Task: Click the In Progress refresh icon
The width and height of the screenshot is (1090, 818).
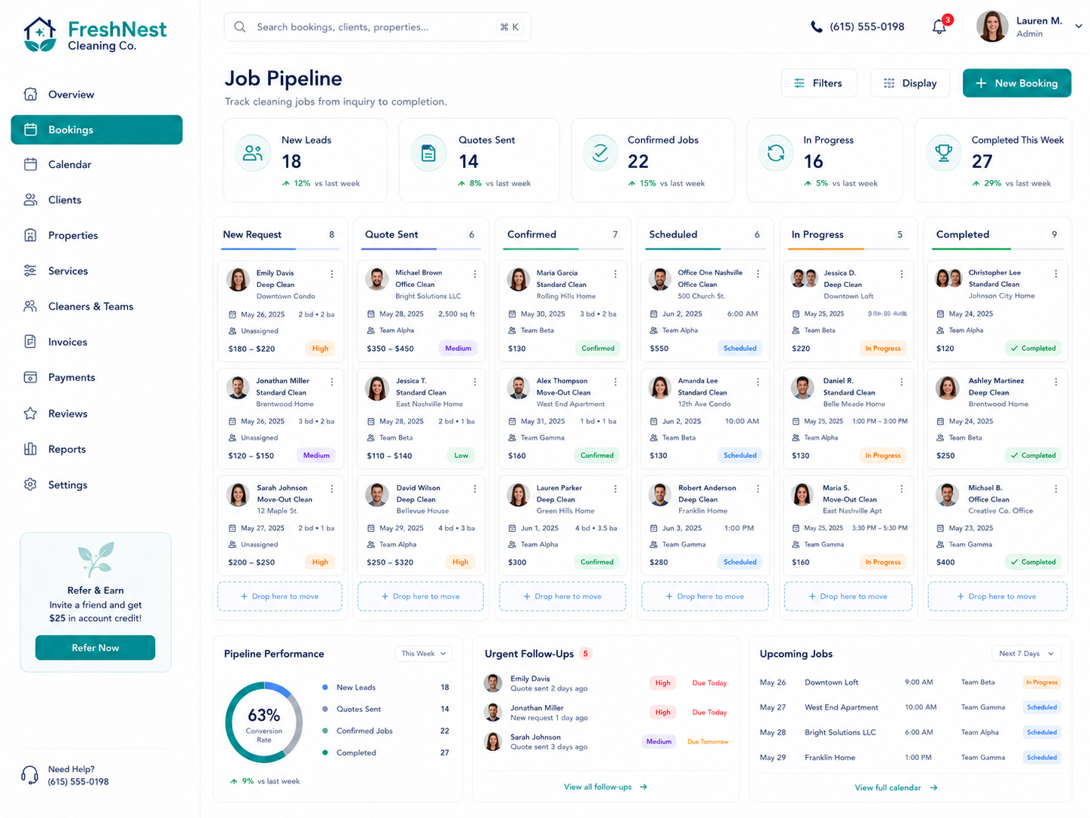Action: (775, 153)
